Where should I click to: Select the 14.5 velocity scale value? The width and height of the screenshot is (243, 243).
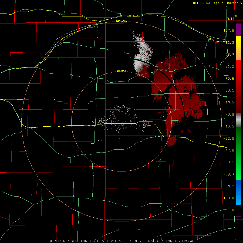[x=230, y=102]
